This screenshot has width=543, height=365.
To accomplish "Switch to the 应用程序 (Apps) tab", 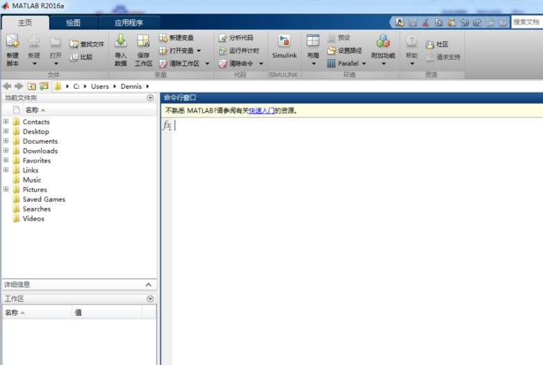I will coord(129,22).
